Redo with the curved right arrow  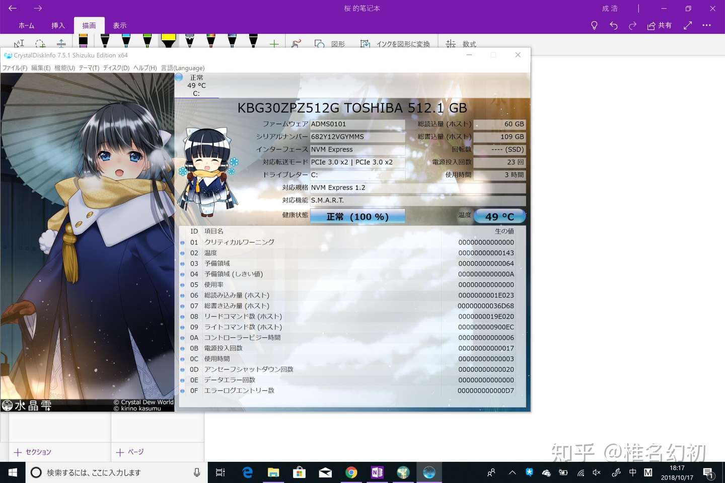pos(632,25)
